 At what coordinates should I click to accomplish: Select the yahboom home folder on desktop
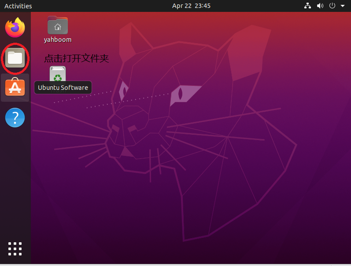click(x=58, y=30)
